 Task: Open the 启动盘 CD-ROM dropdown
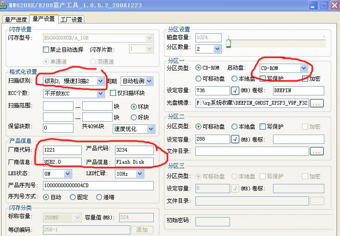(304, 68)
